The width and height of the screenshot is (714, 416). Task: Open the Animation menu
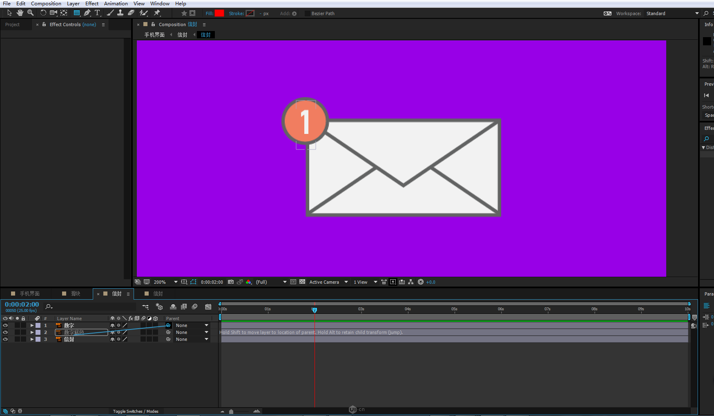coord(116,4)
